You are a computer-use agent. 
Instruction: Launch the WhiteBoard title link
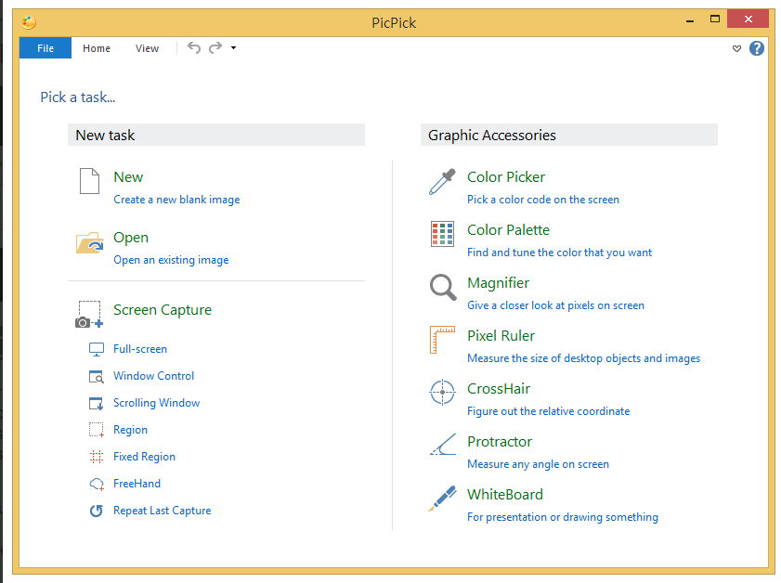tap(505, 495)
